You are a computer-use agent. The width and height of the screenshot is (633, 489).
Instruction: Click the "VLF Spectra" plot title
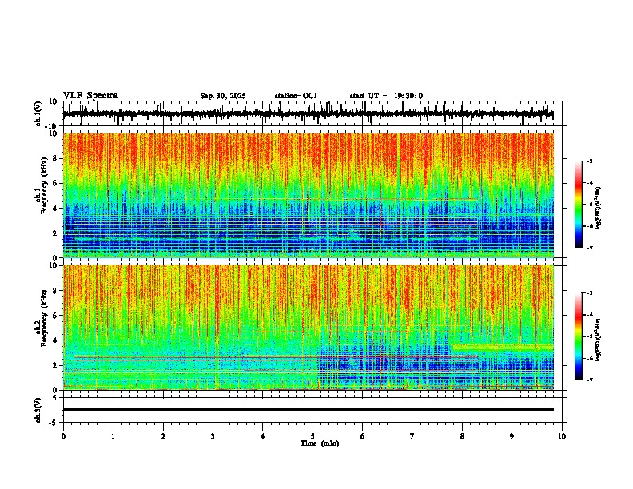coord(90,96)
